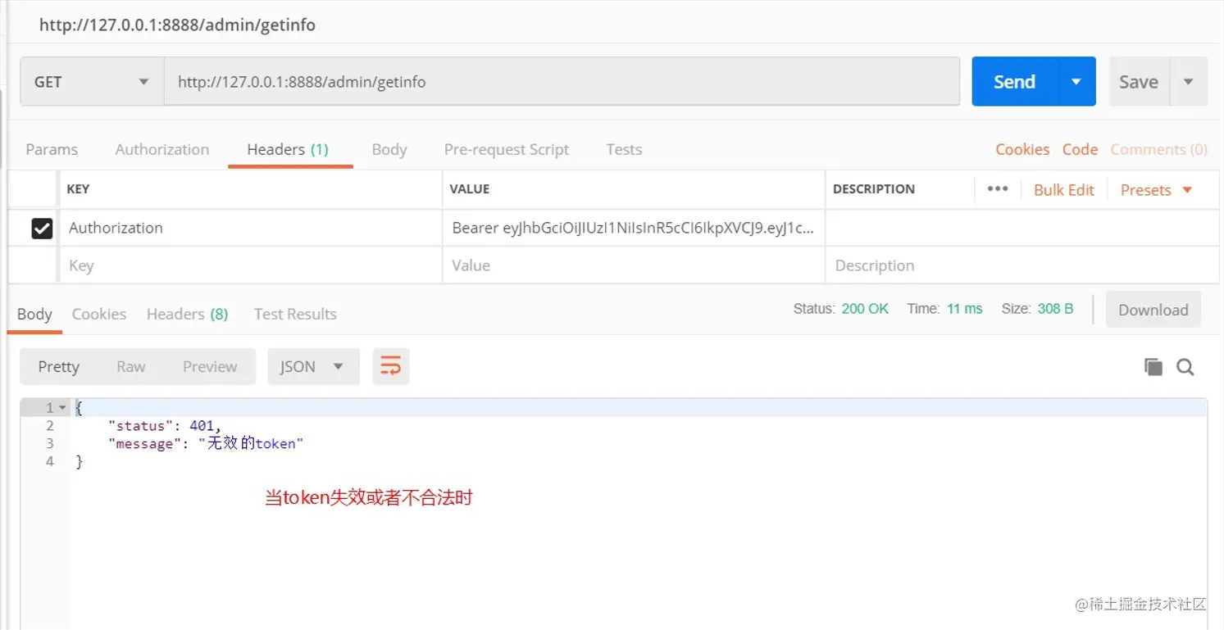Switch to the Pre-request Script tab
The image size is (1224, 630).
(506, 149)
